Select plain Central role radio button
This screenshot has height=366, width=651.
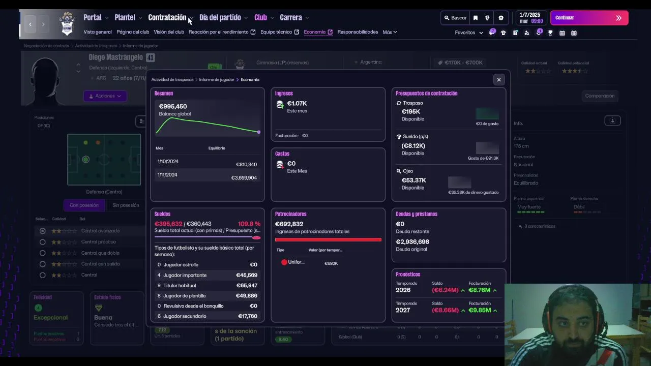[42, 275]
